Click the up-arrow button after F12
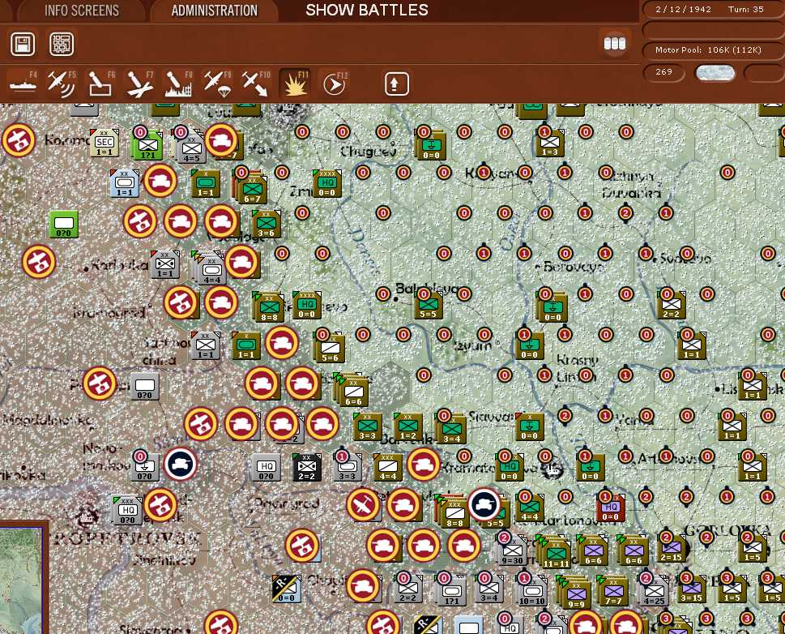The width and height of the screenshot is (785, 634). tap(396, 83)
